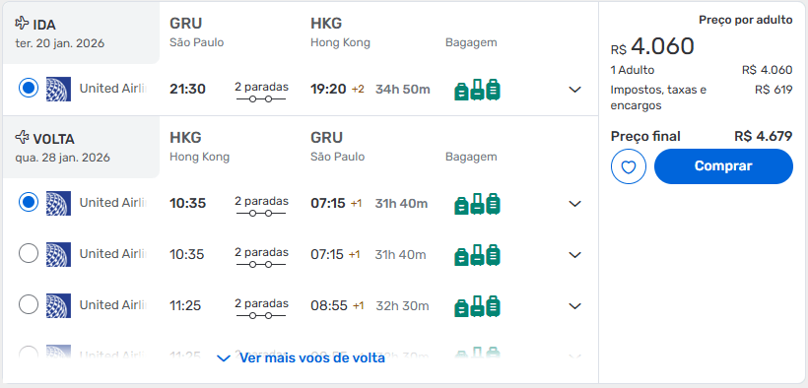This screenshot has height=388, width=808.
Task: Open Ver mais voos de volta link
Action: pyautogui.click(x=301, y=358)
